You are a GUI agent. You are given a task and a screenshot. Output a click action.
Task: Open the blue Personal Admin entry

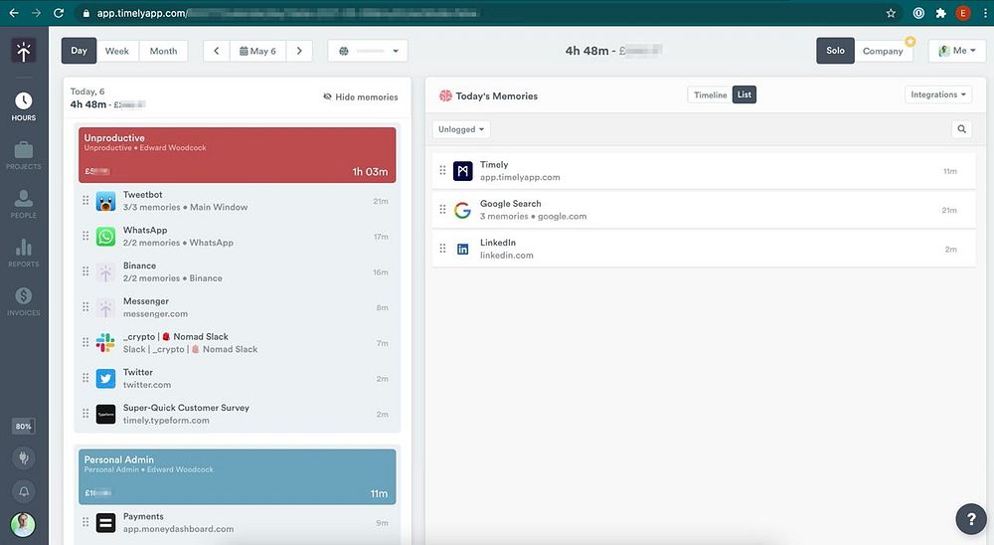pos(238,477)
